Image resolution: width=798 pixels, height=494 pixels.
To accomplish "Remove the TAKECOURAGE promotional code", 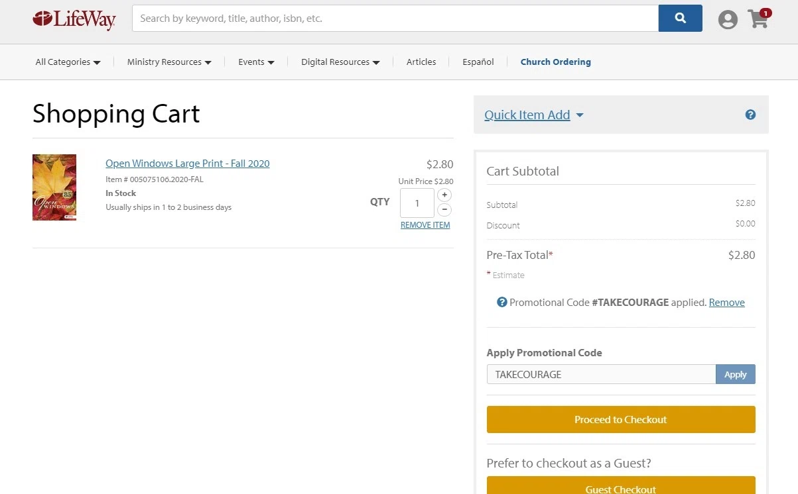I will pyautogui.click(x=726, y=302).
